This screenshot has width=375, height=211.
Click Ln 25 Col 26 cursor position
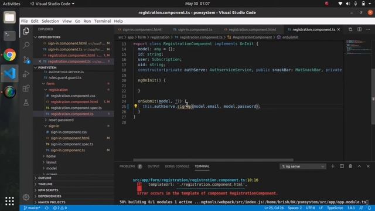point(274,208)
